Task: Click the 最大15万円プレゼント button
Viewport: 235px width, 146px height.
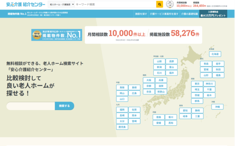Action: coord(213,14)
